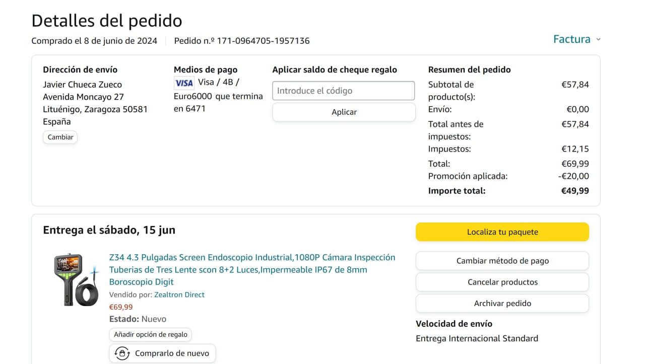Click the red €69,99 product price
Viewport: 645px width, 364px height.
tap(121, 307)
